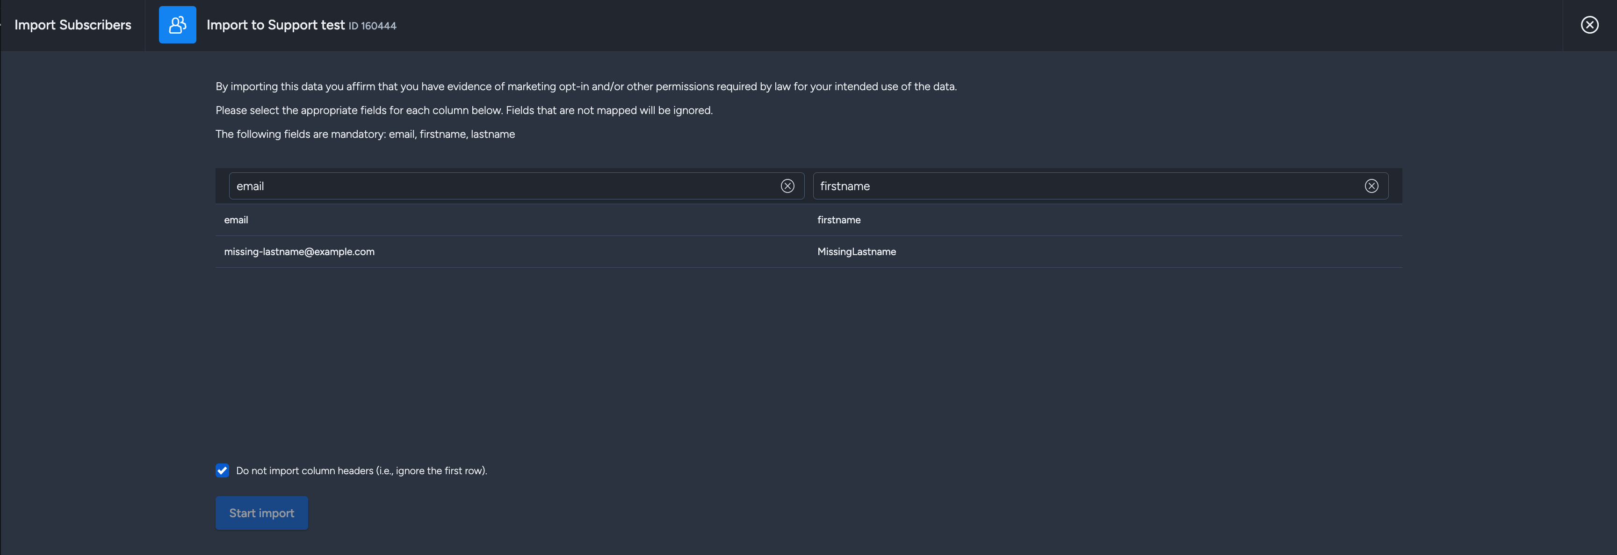Click the Start import button
Screen dimensions: 1617x555
[x=261, y=513]
